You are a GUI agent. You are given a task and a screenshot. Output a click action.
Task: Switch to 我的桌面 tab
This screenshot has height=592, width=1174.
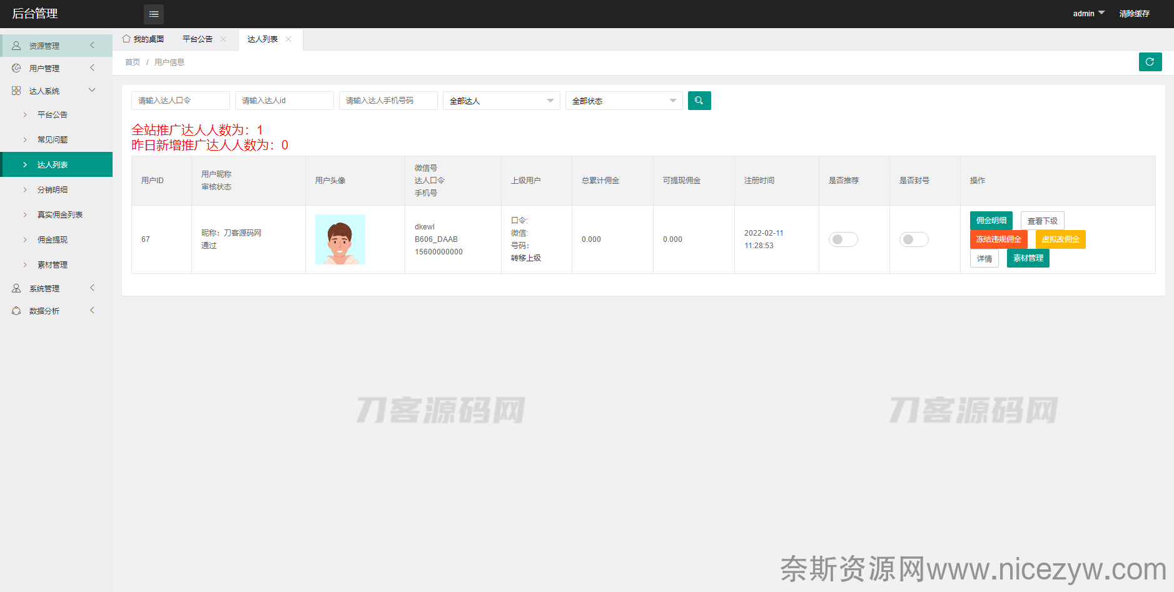pos(143,39)
